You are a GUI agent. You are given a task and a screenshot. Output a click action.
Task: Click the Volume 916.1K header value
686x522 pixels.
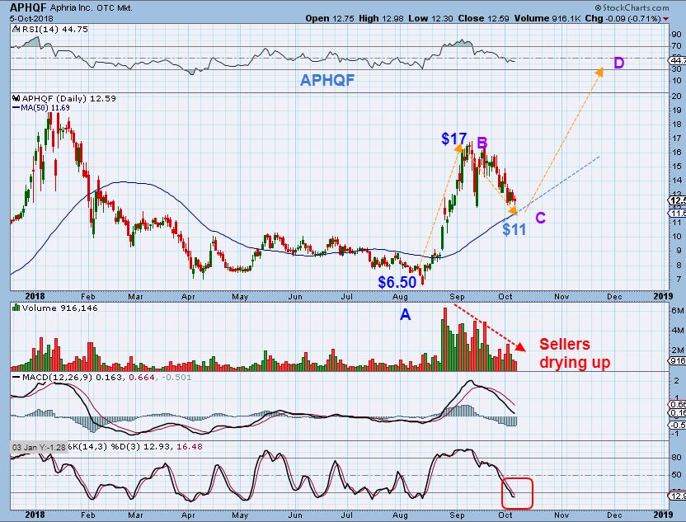[x=548, y=18]
